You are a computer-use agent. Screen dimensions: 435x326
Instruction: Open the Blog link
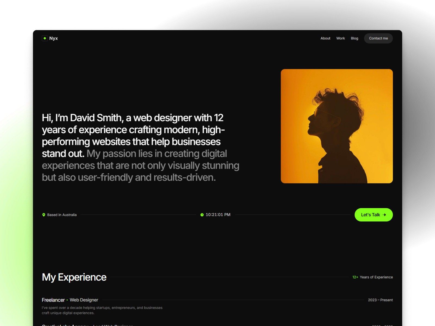[x=354, y=38]
